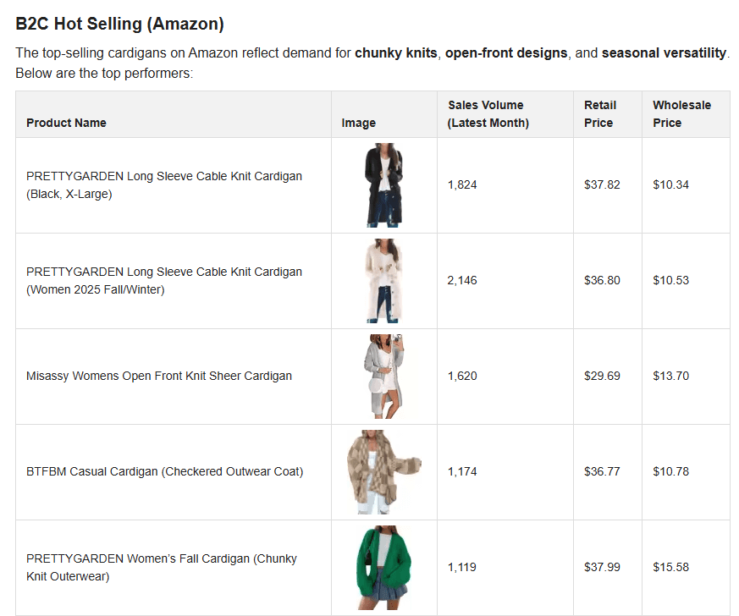Click the black cable knit cardigan image
Viewport: 739px width, 616px height.
[383, 185]
